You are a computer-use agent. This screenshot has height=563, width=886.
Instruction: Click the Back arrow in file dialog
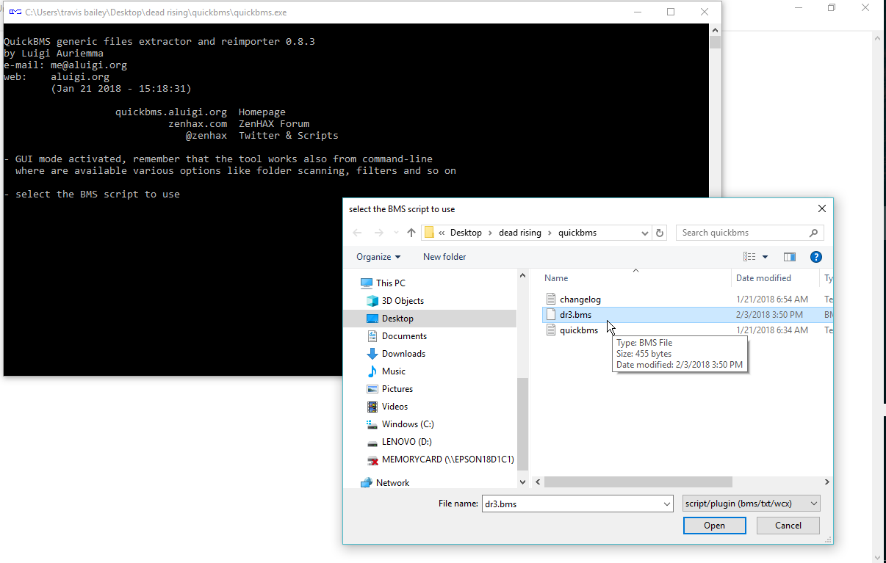357,233
